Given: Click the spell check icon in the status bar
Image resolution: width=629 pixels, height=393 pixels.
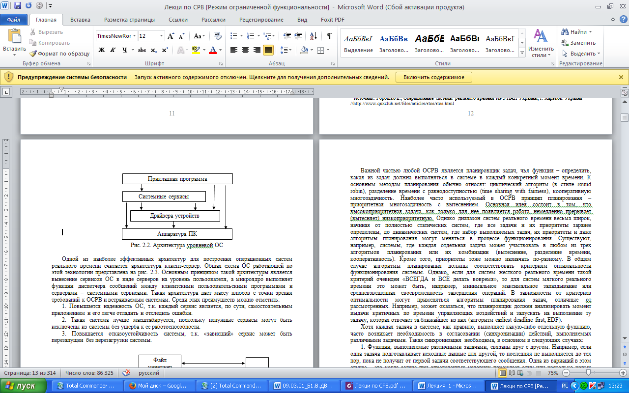Looking at the screenshot, I should [126, 373].
